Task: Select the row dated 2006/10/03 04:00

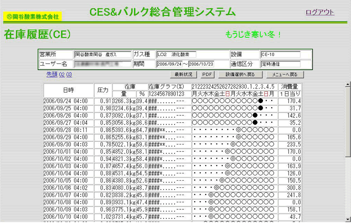Action: pyautogui.click(x=172, y=166)
